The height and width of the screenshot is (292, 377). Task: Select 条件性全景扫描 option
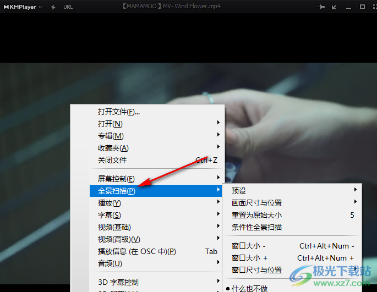[x=293, y=227]
